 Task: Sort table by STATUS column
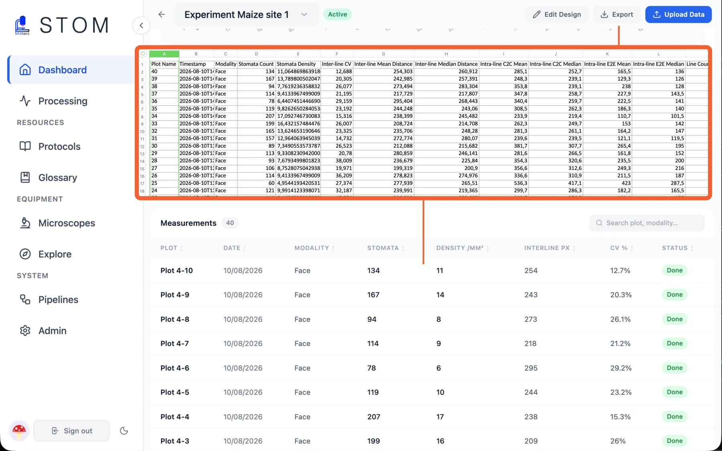tap(677, 248)
